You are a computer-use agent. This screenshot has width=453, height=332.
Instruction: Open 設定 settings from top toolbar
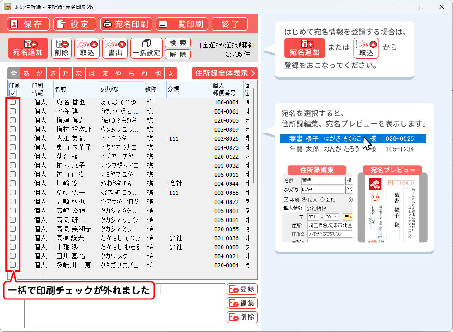[75, 24]
